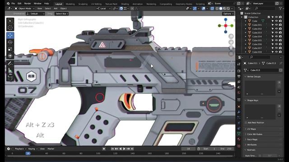Open the Playback menu in timeline
The image size is (289, 162).
tap(20, 149)
